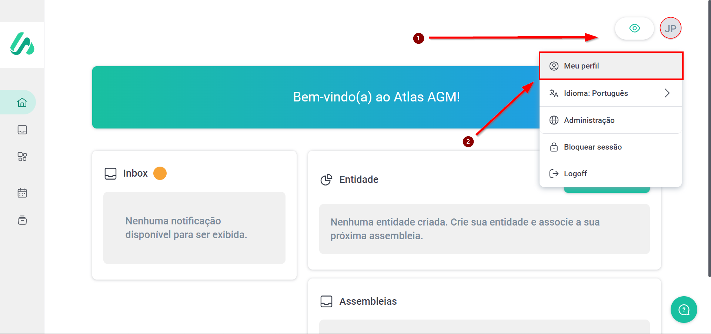711x334 pixels.
Task: Open the help chat bubble
Action: coord(684,310)
